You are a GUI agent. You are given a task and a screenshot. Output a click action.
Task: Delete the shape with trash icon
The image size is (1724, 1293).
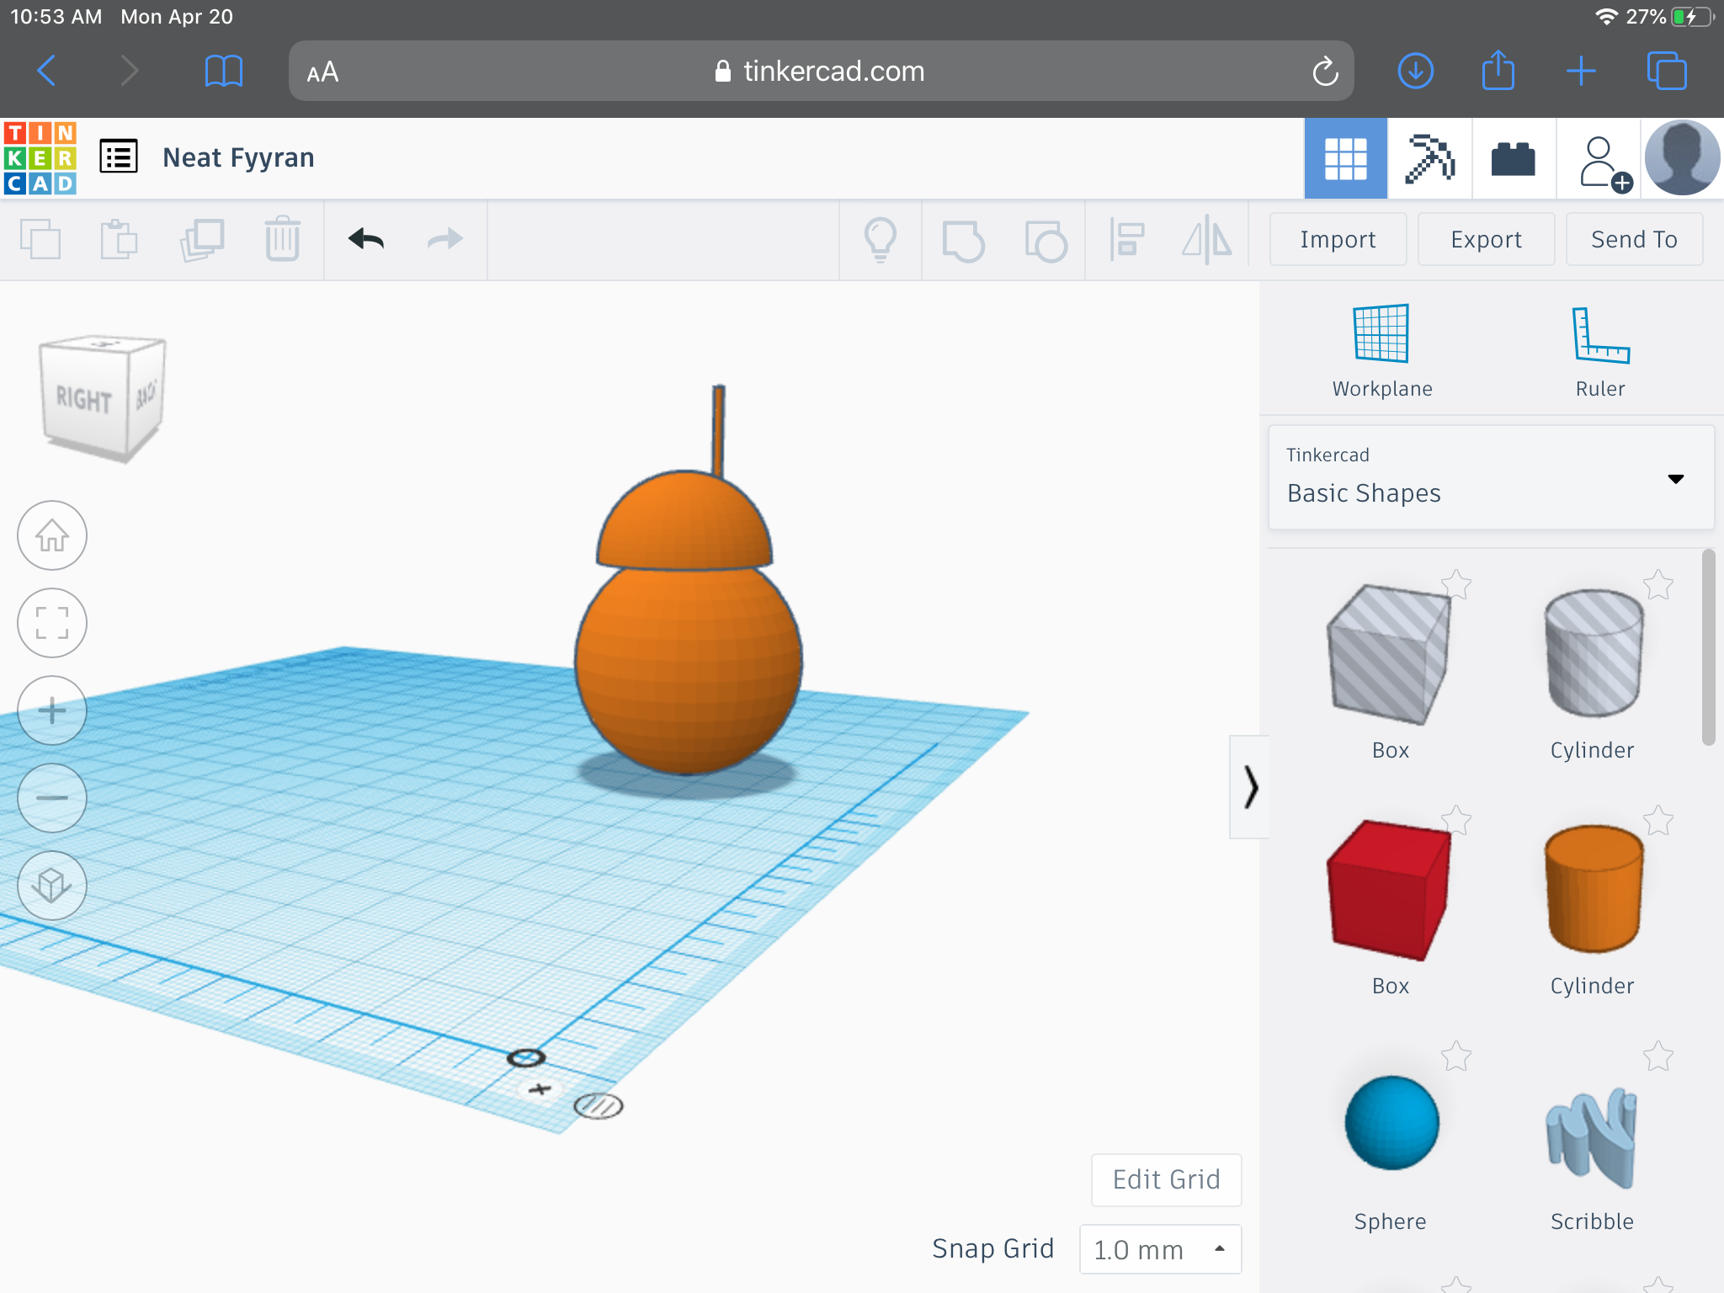[282, 239]
